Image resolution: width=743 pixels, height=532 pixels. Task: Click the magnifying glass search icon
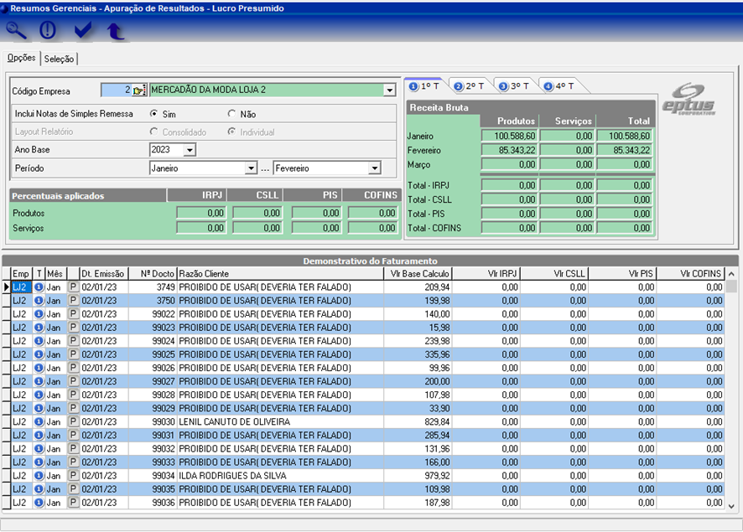pyautogui.click(x=17, y=30)
